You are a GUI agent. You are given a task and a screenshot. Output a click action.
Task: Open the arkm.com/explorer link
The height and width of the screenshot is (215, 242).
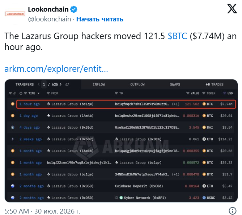[x=56, y=69]
